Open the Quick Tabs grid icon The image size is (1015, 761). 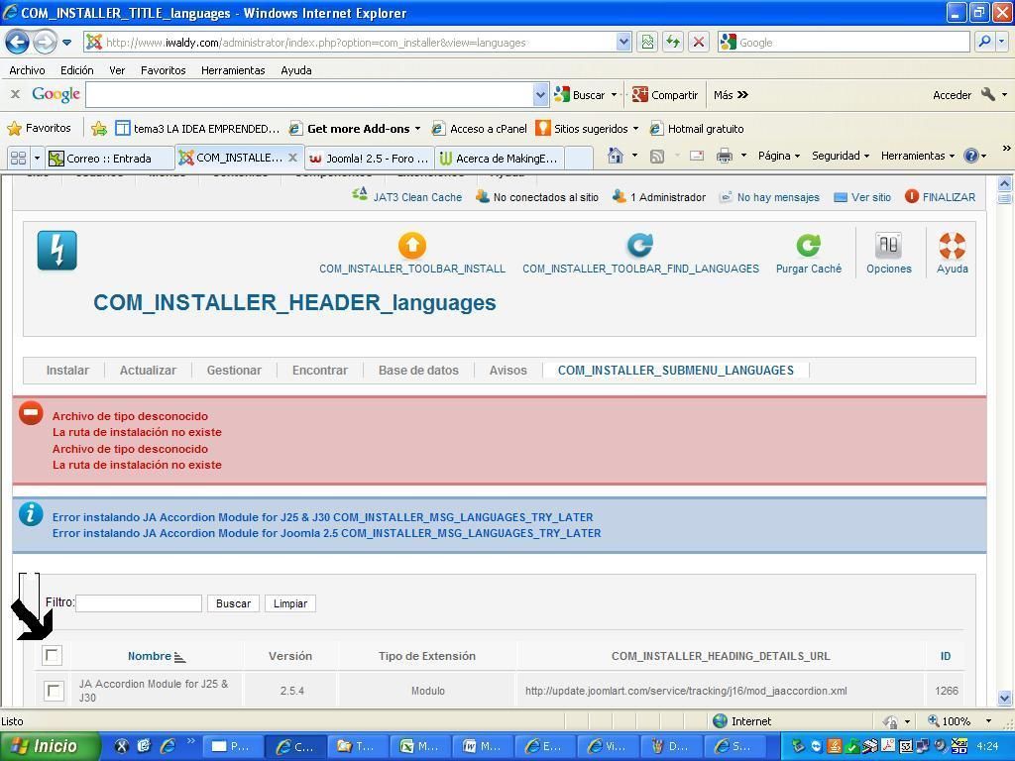[18, 158]
